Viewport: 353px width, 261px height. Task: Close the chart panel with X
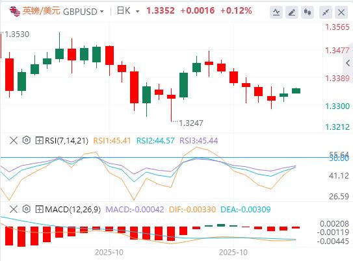click(x=341, y=12)
